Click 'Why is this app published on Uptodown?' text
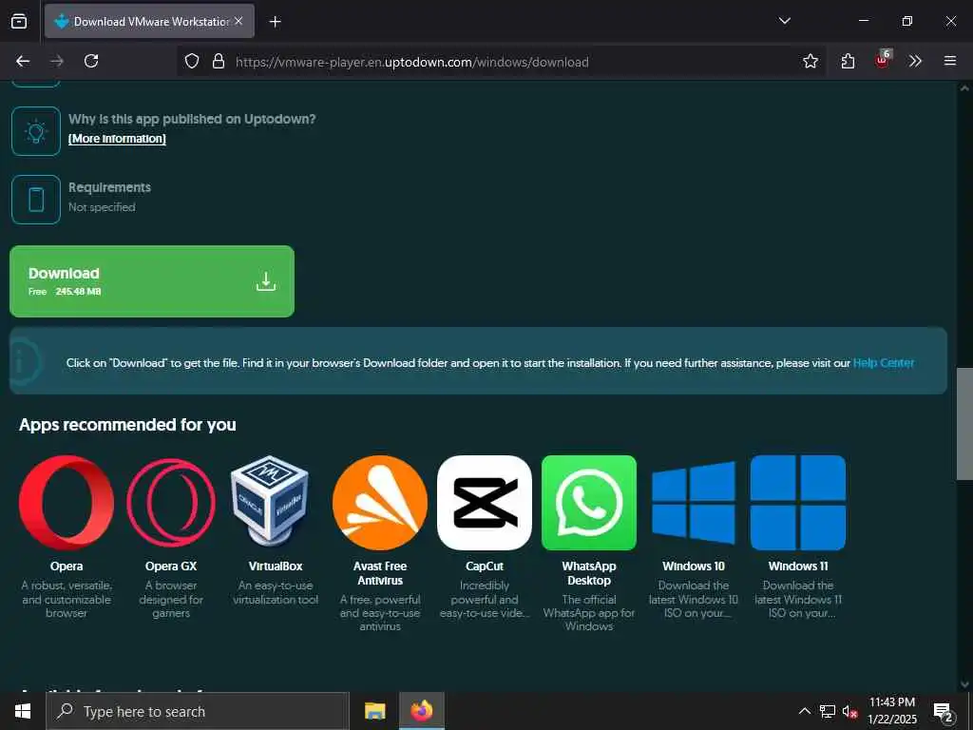The width and height of the screenshot is (973, 730). pyautogui.click(x=192, y=119)
